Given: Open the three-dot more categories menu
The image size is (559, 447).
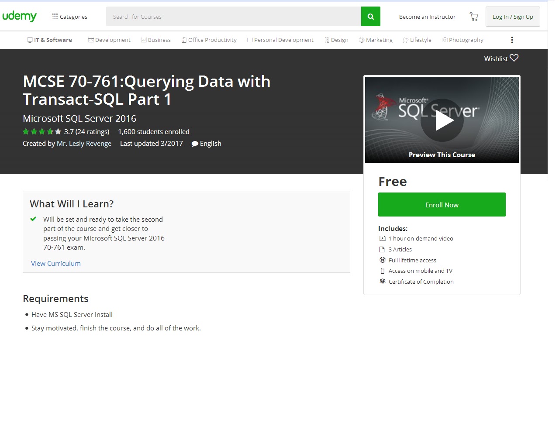Looking at the screenshot, I should 512,40.
